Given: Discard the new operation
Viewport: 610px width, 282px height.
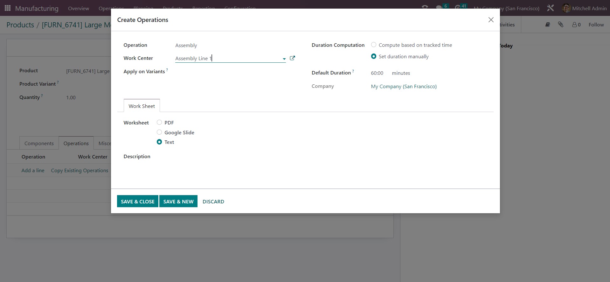Looking at the screenshot, I should pos(213,201).
